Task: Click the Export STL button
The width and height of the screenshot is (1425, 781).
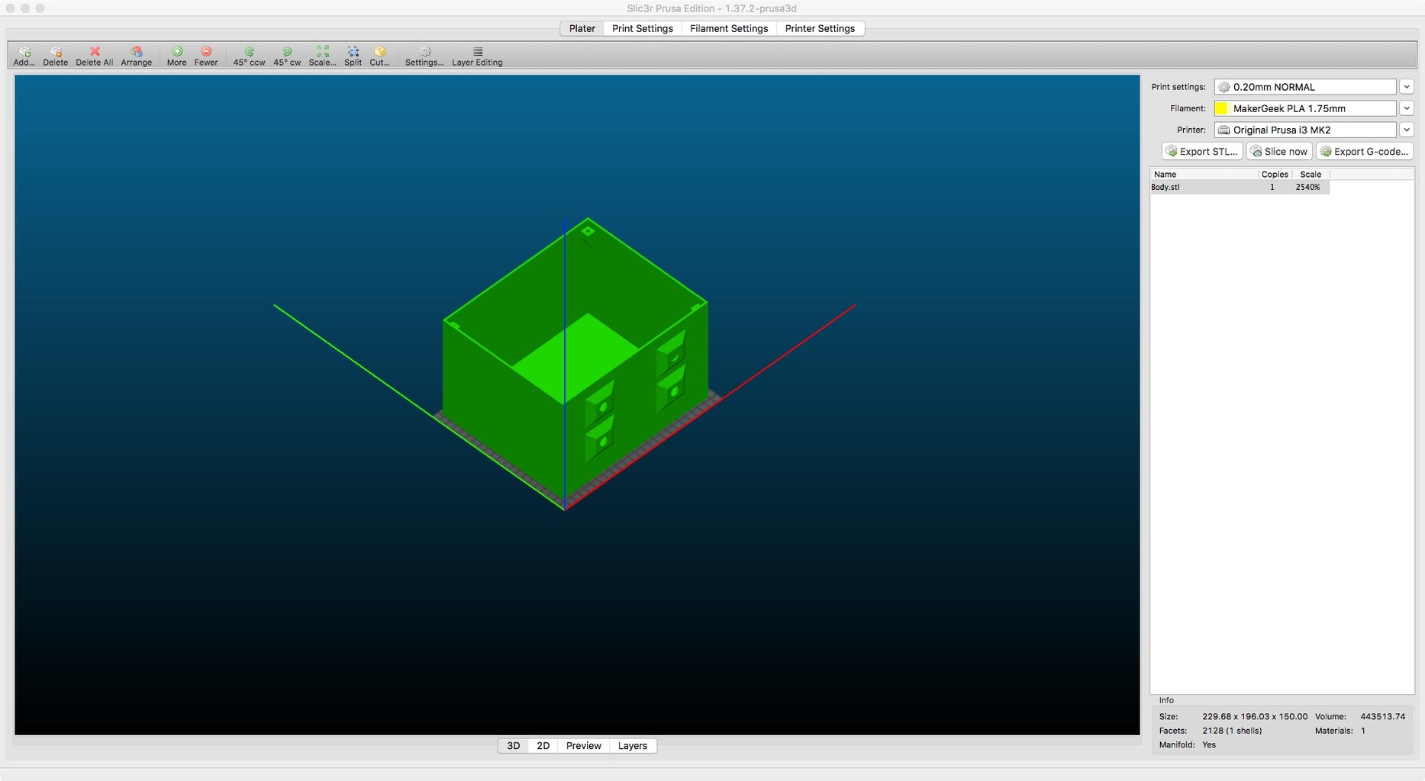Action: (1202, 151)
